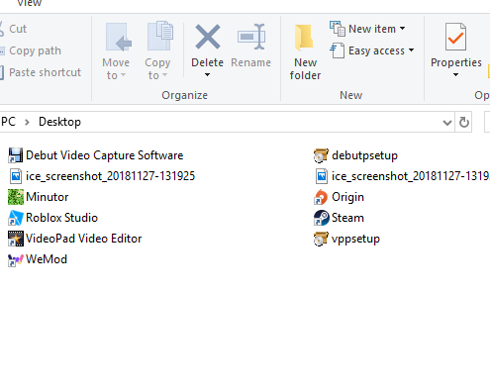This screenshot has width=490, height=391.
Task: Click the WeMod file name
Action: pos(47,259)
